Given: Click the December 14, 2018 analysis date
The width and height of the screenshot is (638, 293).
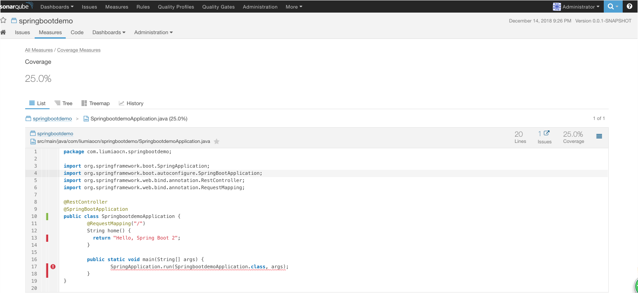Looking at the screenshot, I should 540,21.
